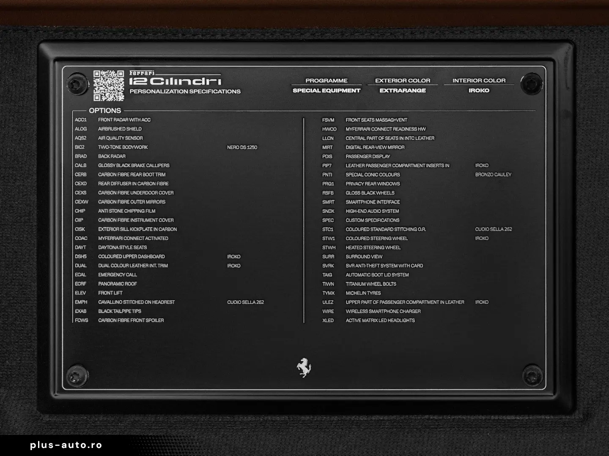Select XLED Active Matrix LED Headlights
Screen dimensions: 609x456
(380, 320)
